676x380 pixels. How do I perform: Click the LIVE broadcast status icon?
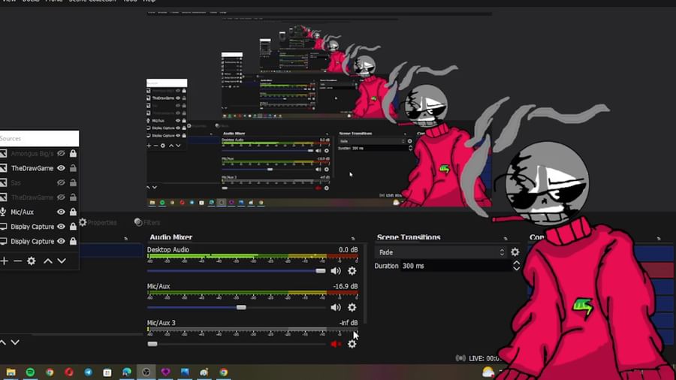pyautogui.click(x=460, y=358)
